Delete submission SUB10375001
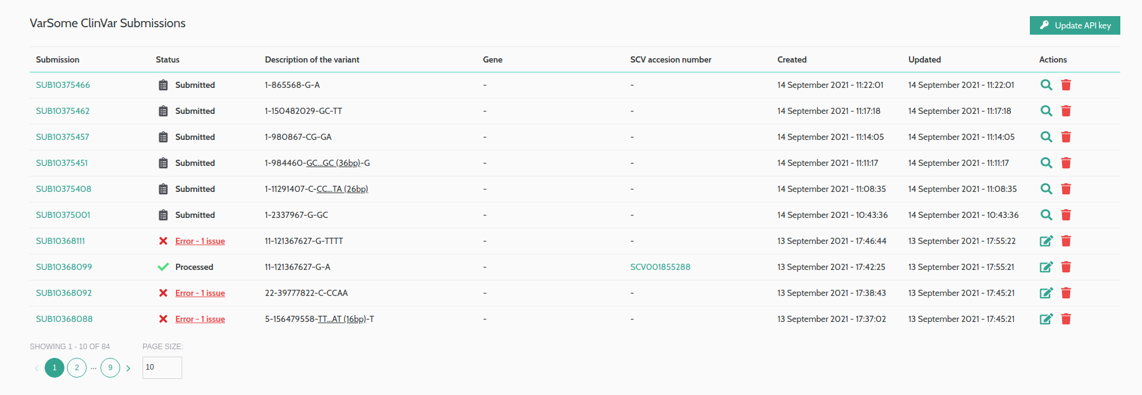This screenshot has width=1142, height=395. tap(1066, 215)
